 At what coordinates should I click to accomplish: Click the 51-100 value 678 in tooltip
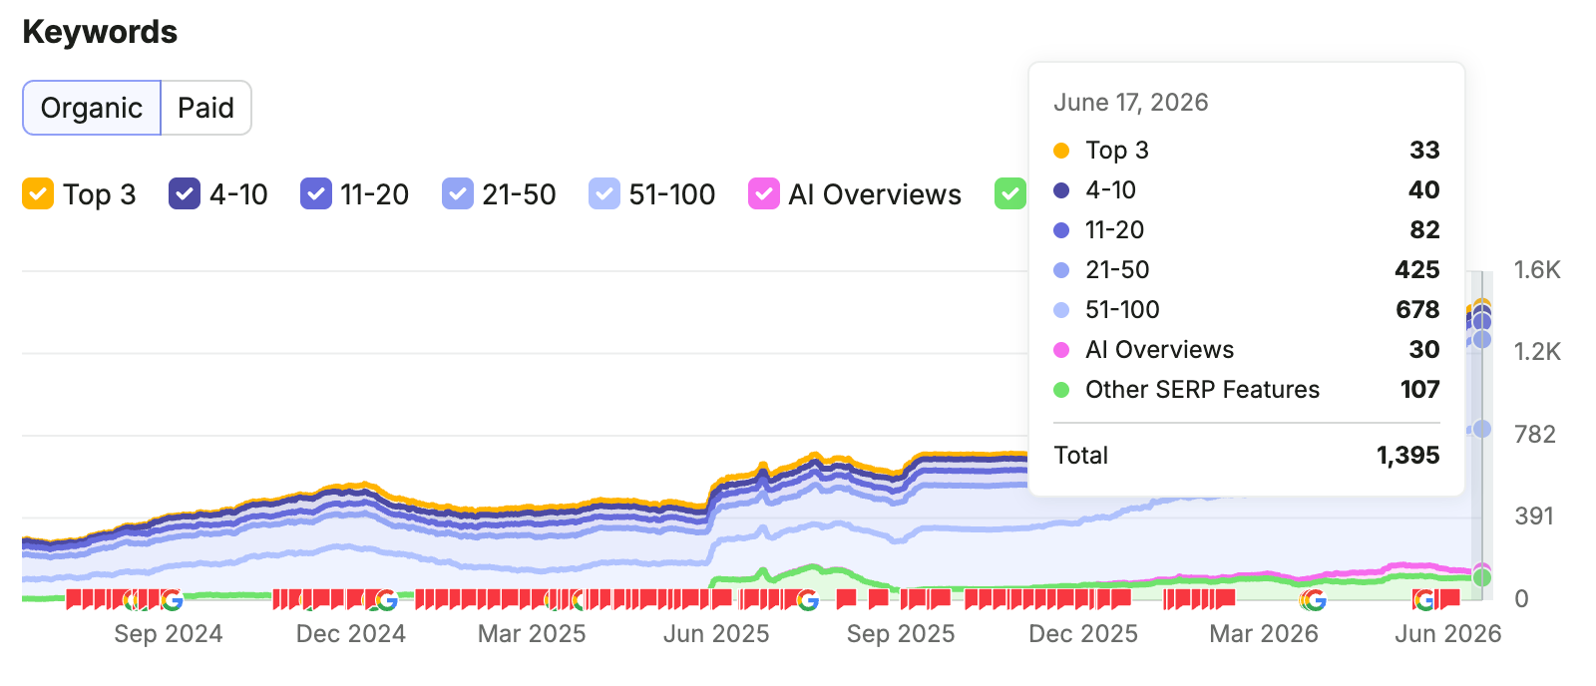(1417, 310)
